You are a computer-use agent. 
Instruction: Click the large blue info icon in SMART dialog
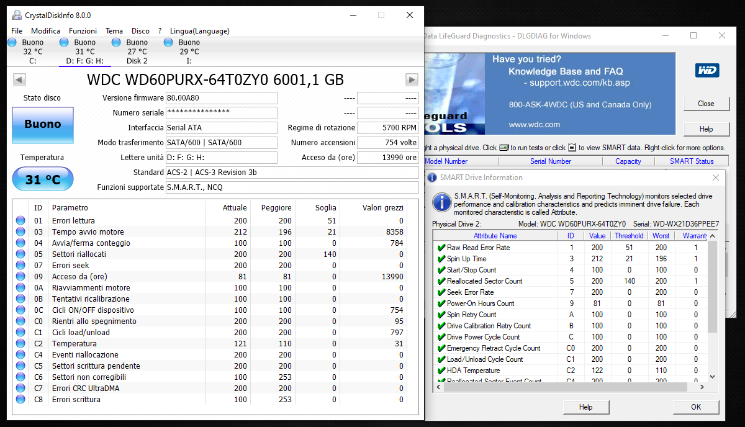(x=442, y=202)
